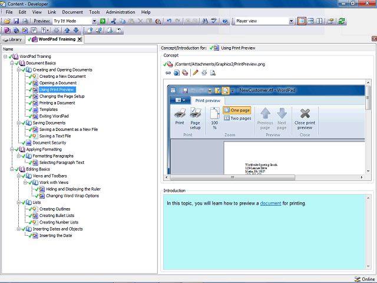Viewport: 377px width, 283px height.
Task: Click the blue Help question mark icon
Action: [x=225, y=21]
